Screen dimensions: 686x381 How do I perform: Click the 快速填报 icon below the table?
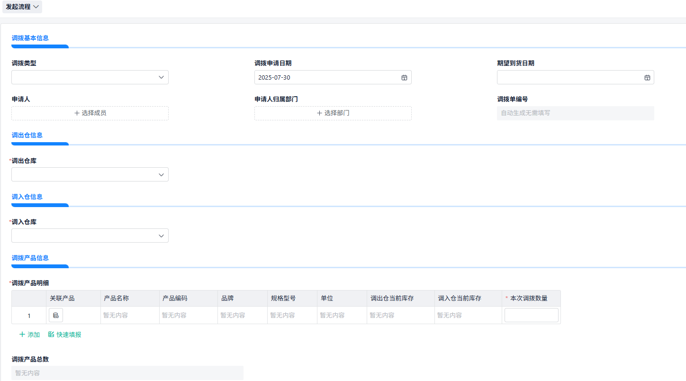point(51,334)
